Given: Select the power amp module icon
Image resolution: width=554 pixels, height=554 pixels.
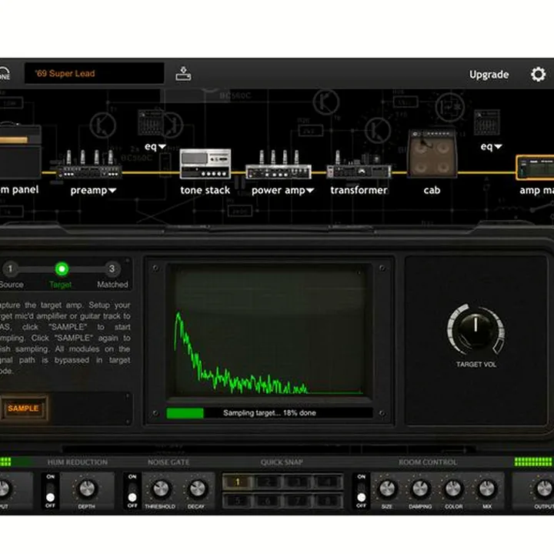Looking at the screenshot, I should (279, 165).
